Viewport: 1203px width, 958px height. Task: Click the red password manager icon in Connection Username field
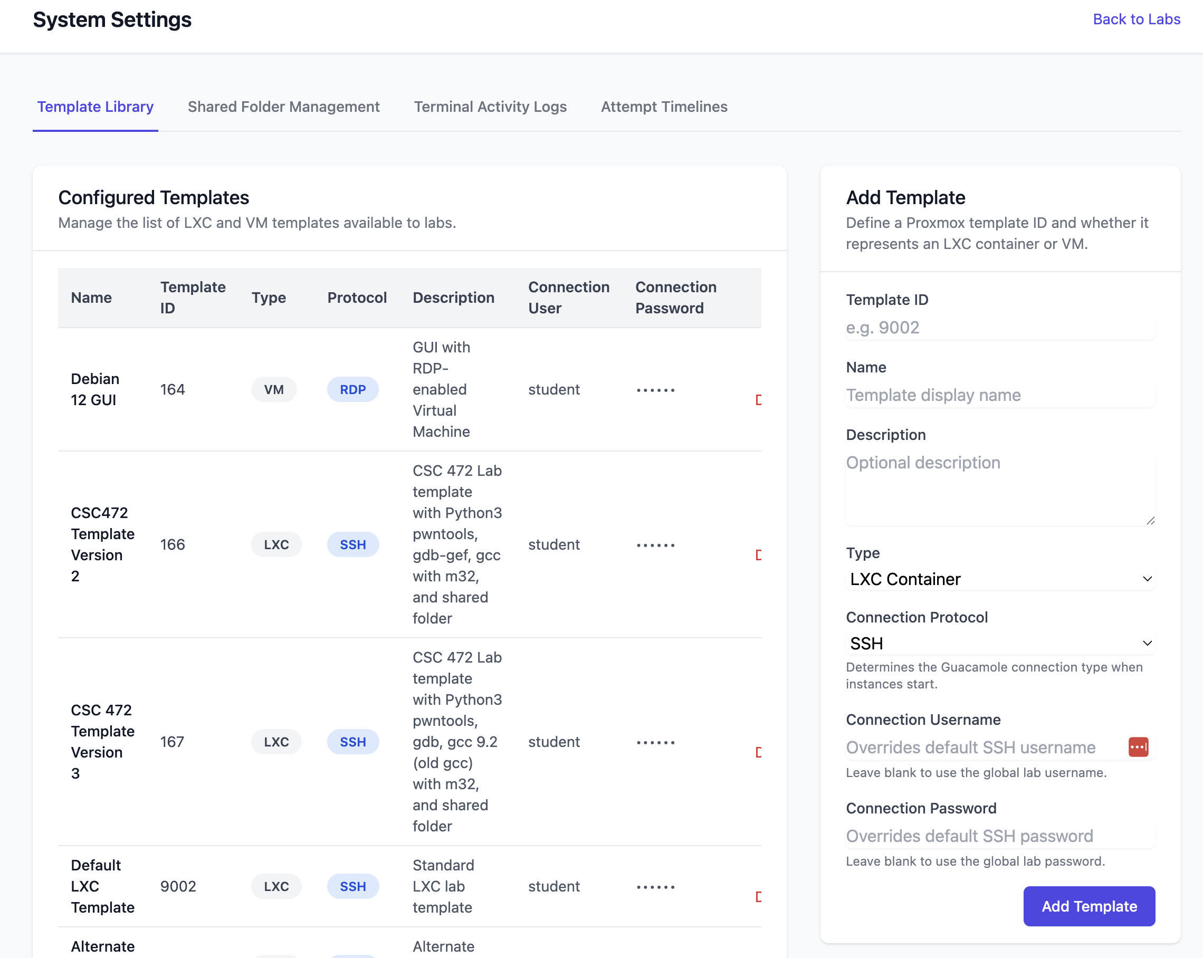(1139, 746)
